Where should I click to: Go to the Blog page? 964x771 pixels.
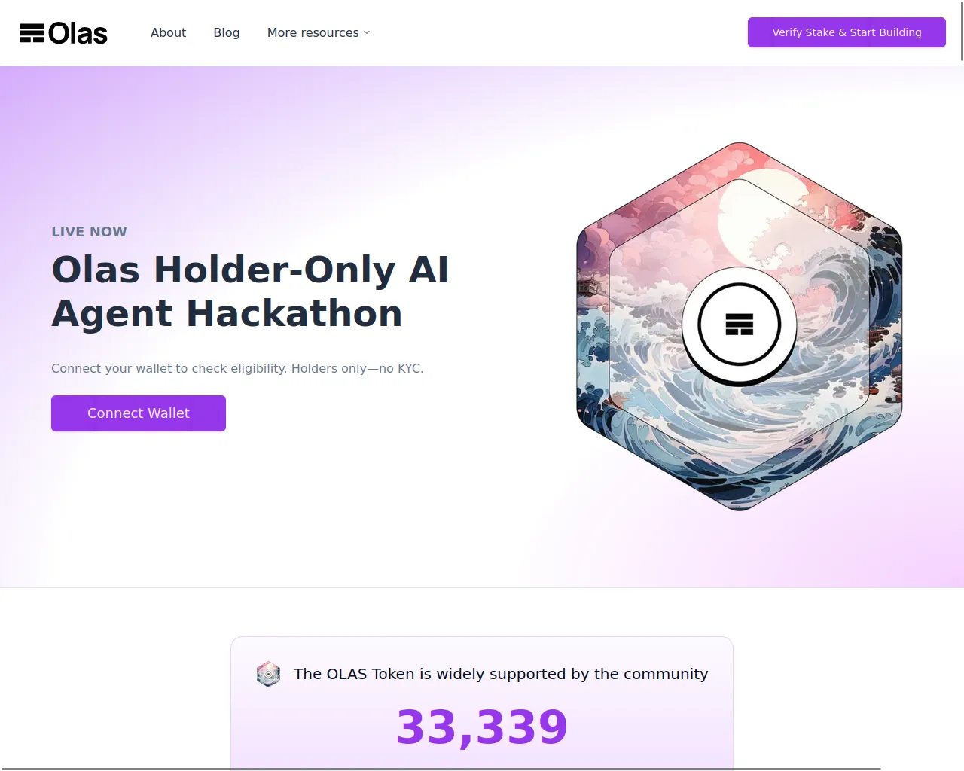click(x=227, y=32)
